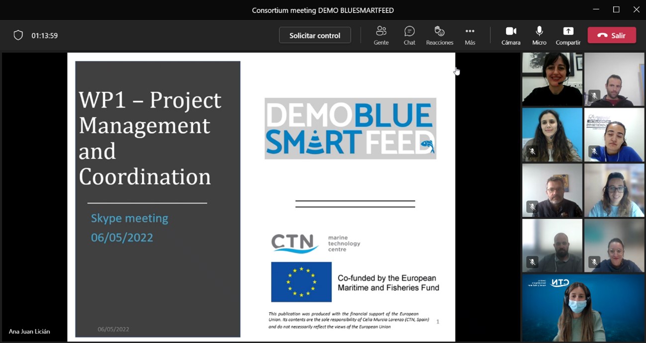Image resolution: width=646 pixels, height=343 pixels.
Task: Open the Reacciones menu
Action: pyautogui.click(x=440, y=36)
